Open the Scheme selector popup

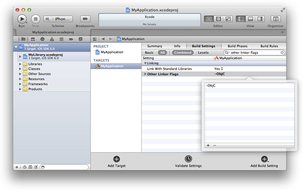tap(58, 19)
